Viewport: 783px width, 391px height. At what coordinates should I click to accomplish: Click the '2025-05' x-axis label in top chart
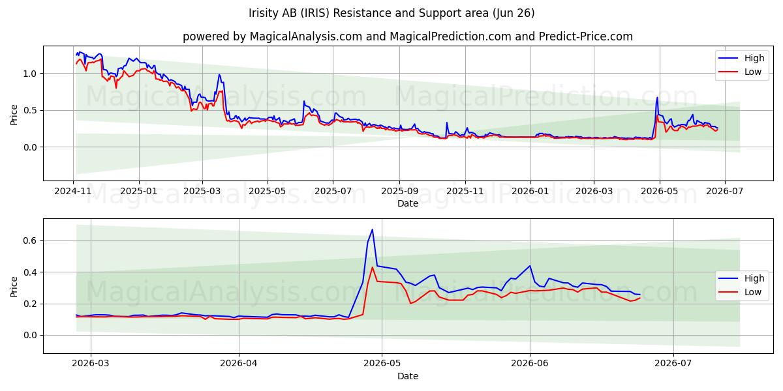pos(267,192)
